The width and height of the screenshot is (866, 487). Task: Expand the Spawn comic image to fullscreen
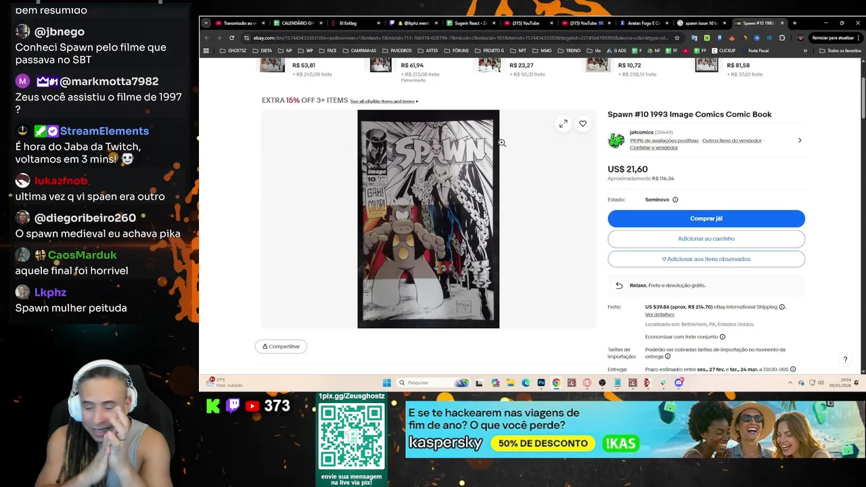point(563,124)
